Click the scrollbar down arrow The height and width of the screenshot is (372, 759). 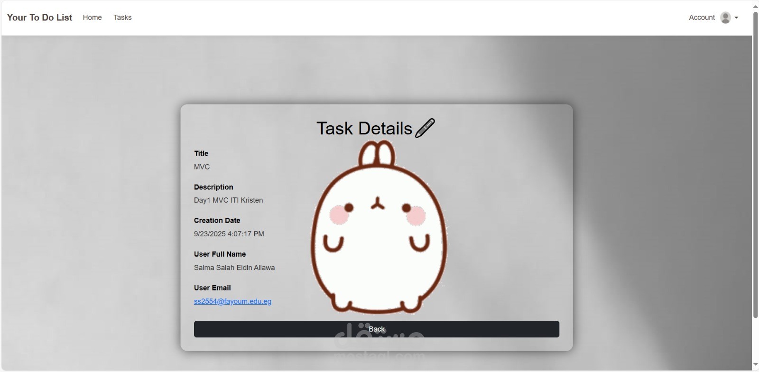pos(755,365)
